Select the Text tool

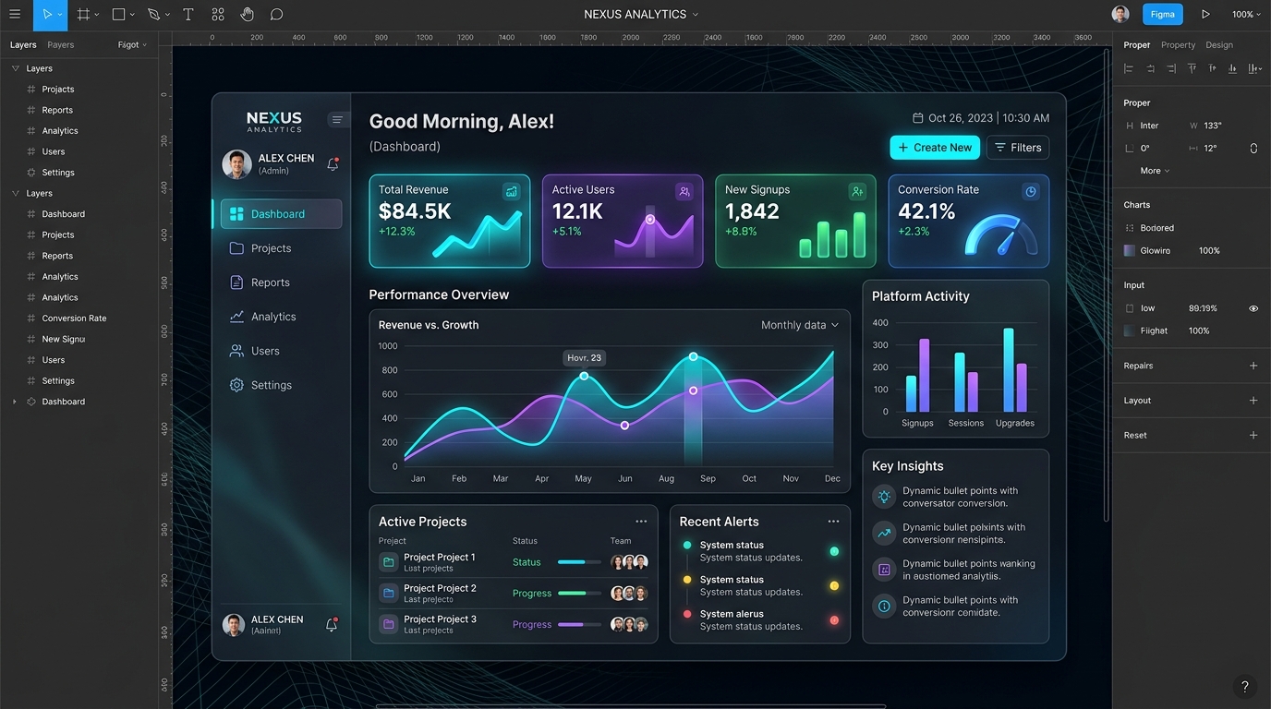tap(188, 15)
